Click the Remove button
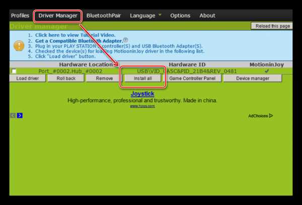 click(x=104, y=79)
